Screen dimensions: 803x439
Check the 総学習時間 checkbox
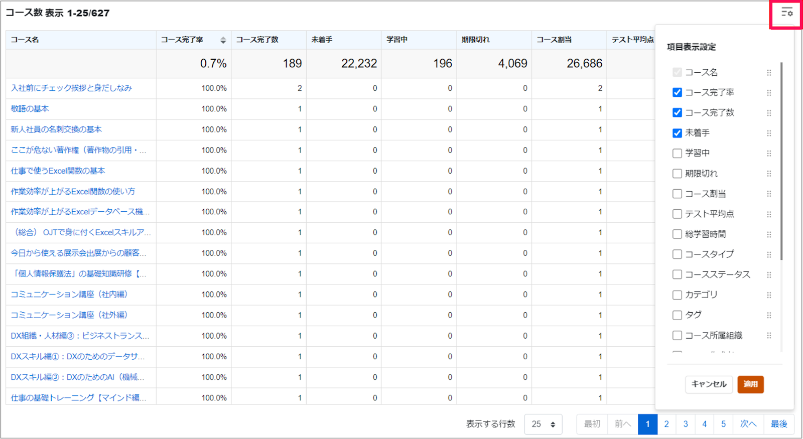coord(677,234)
